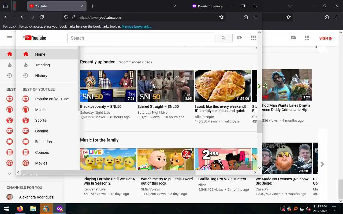Click the front window horizontal scrollbar
Image resolution: width=343 pixels, height=214 pixels.
coord(108,172)
